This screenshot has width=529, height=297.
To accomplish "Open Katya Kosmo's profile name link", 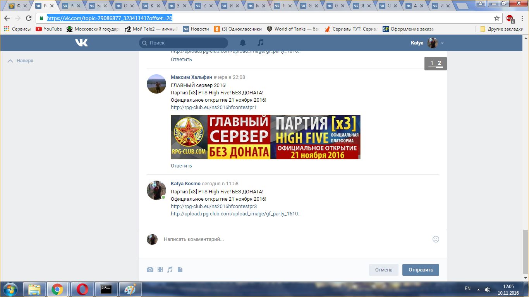I will pos(185,184).
